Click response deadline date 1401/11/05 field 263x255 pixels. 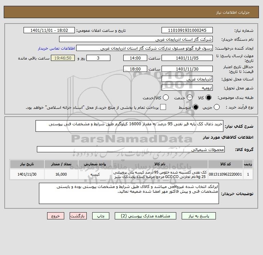tap(187, 58)
